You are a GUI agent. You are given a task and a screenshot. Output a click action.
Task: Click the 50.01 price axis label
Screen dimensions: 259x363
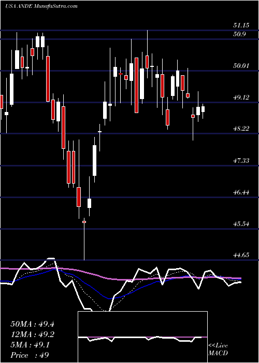click(241, 66)
